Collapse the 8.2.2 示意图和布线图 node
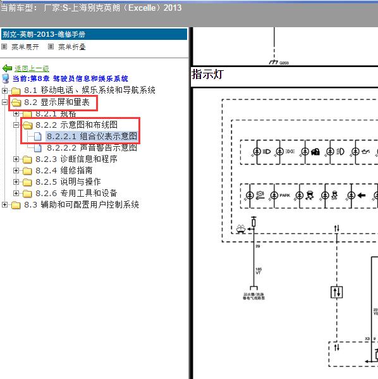This screenshot has height=379, width=378. (16, 125)
